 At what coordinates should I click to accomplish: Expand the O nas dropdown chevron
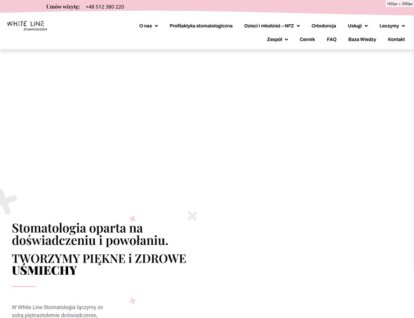click(156, 26)
